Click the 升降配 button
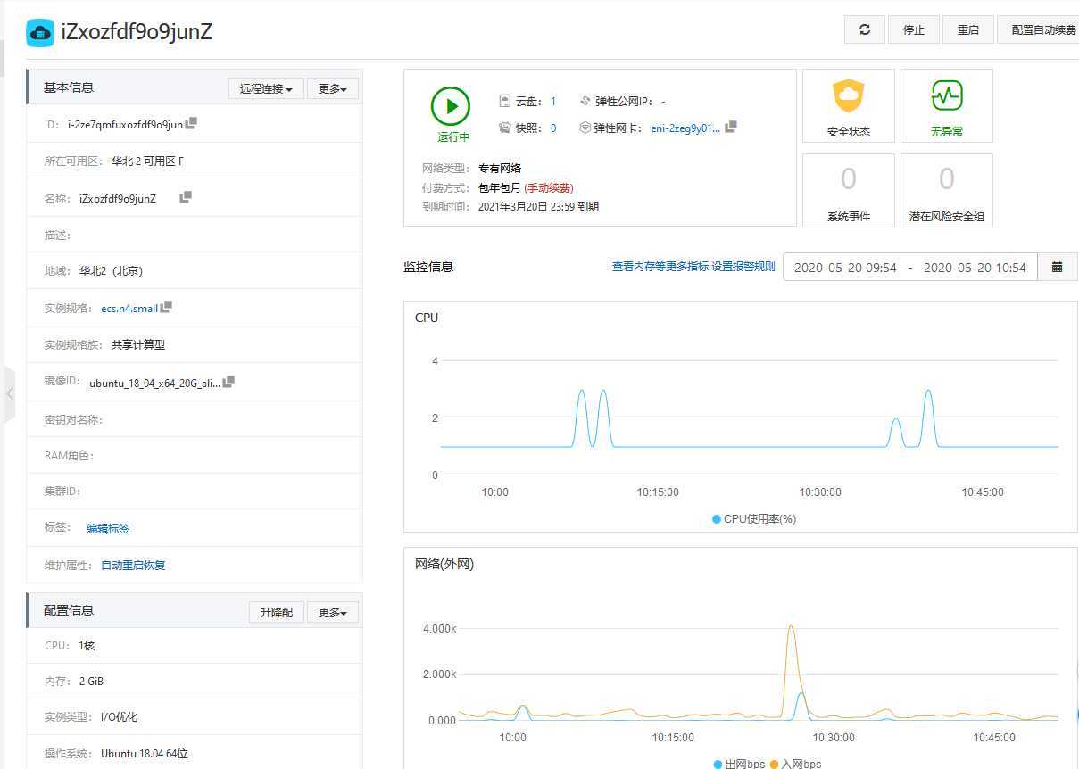Screen dimensions: 1079x769 (277, 612)
